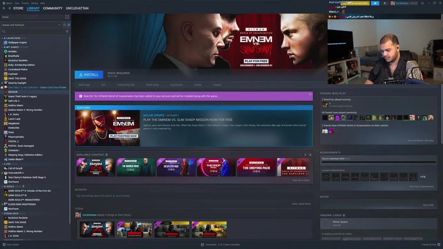443x249 pixels.
Task: Open Friends & Chat panel
Action: (430, 245)
